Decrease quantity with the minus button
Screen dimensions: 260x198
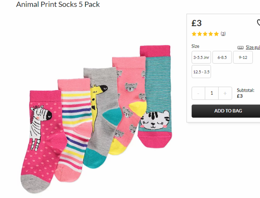click(x=198, y=93)
